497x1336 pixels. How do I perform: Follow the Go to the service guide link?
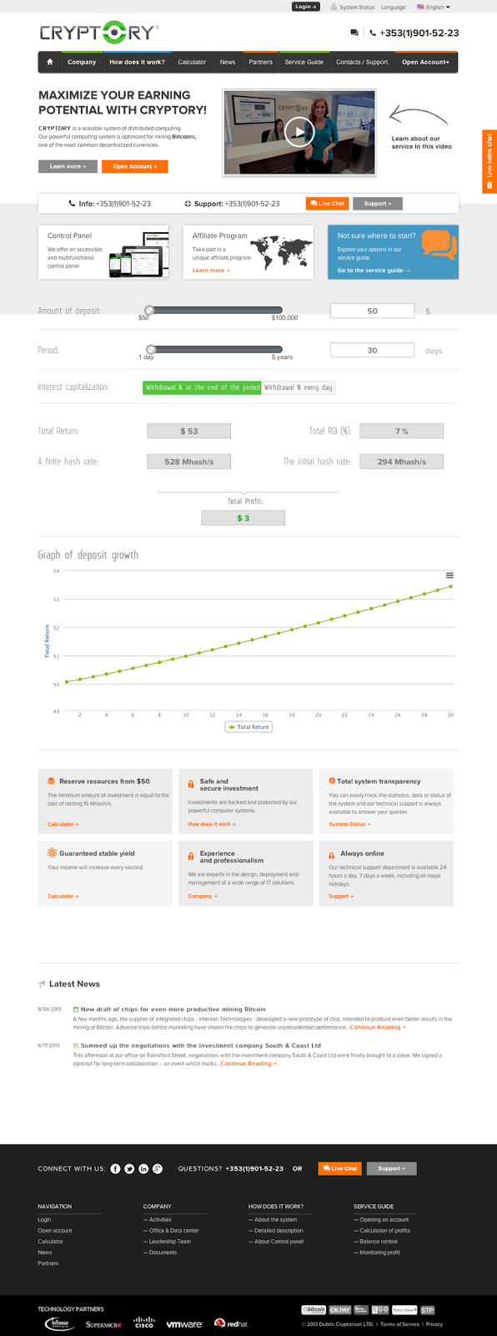(x=374, y=271)
